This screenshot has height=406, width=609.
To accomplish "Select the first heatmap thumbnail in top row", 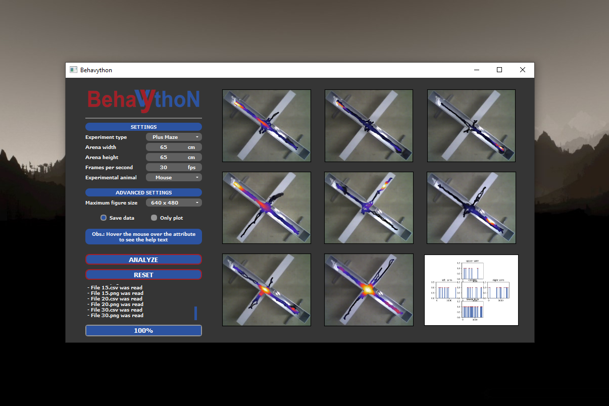I will 267,126.
